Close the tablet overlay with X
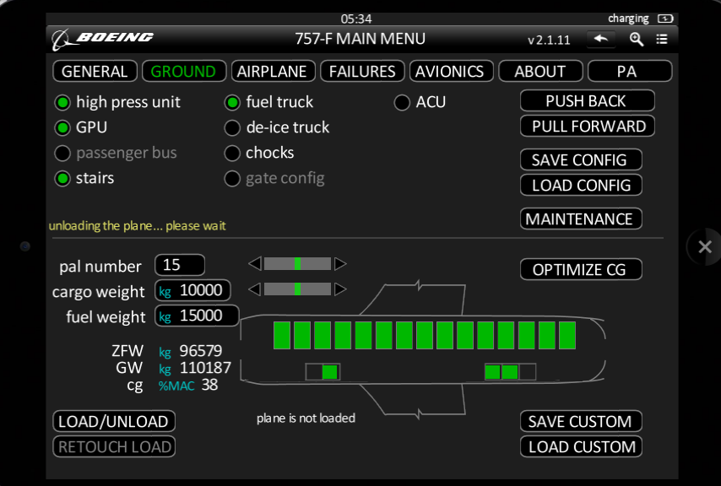This screenshot has height=486, width=721. (x=705, y=247)
